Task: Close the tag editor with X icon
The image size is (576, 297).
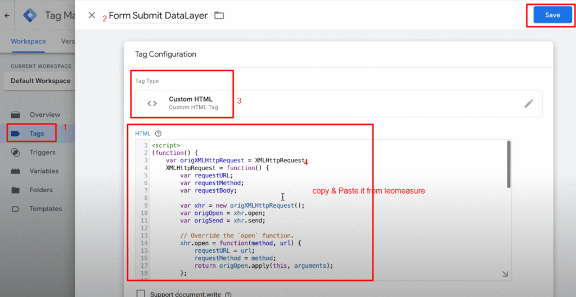Action: coord(92,15)
